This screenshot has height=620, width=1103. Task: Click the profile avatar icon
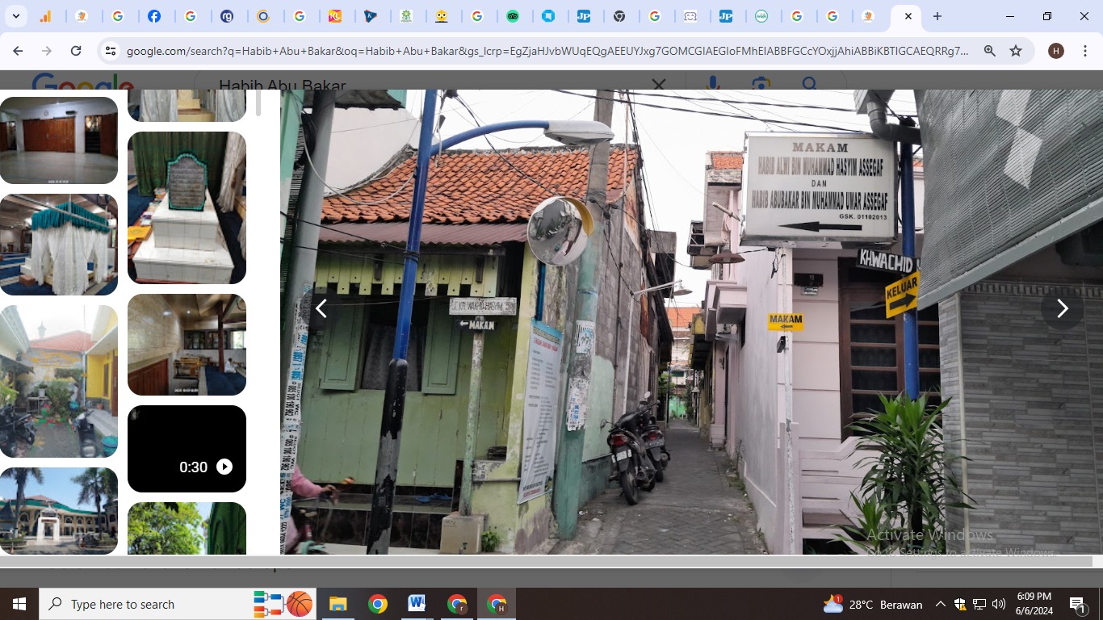click(x=1055, y=51)
